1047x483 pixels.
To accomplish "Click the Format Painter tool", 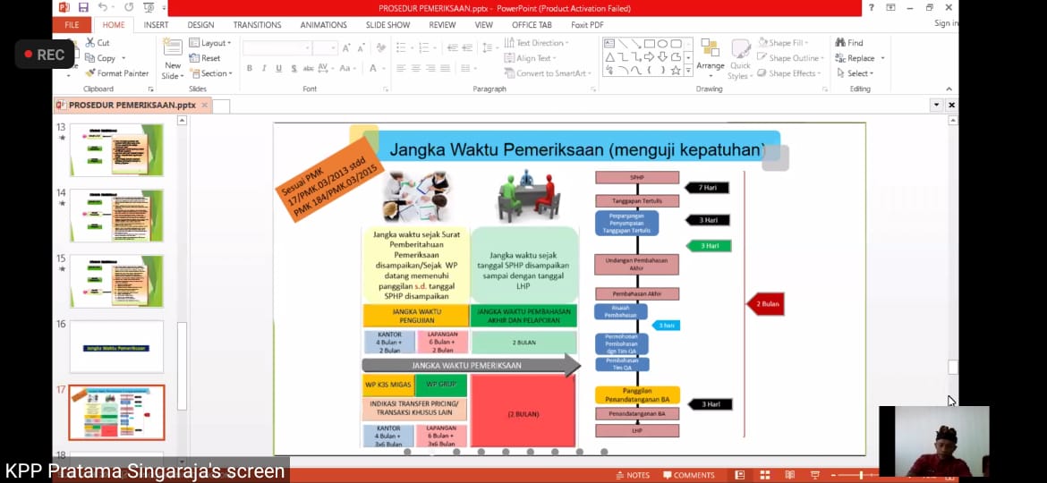I will point(117,73).
